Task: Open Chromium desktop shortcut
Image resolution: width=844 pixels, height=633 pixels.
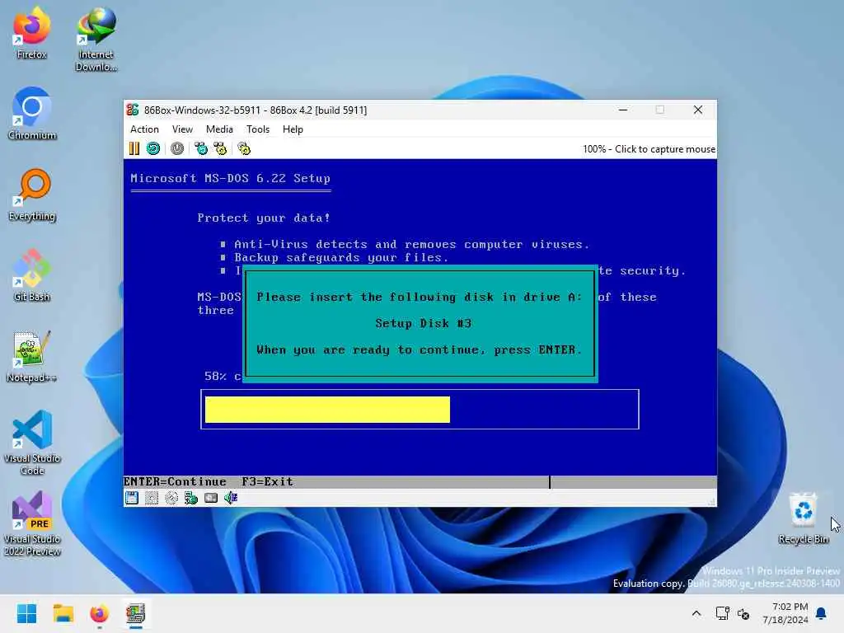Action: [32, 114]
